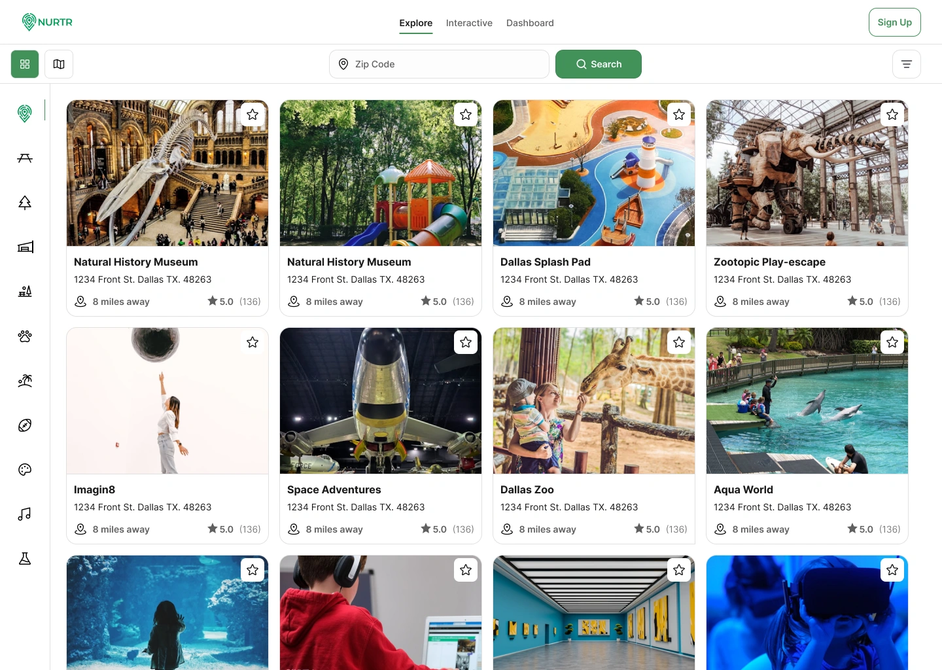The height and width of the screenshot is (670, 942).
Task: Open the Space Adventures rocket photo
Action: pos(381,401)
